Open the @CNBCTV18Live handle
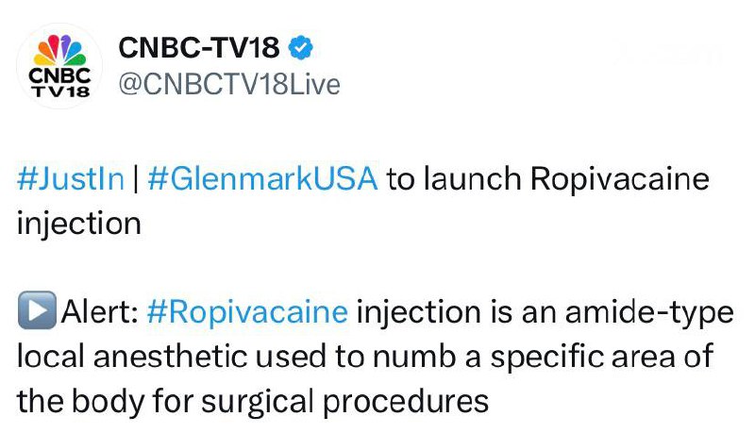This screenshot has height=433, width=755. pyautogui.click(x=227, y=84)
